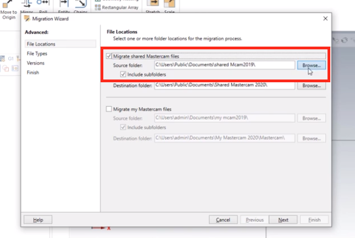Open Help for Migration Wizard
The image size is (355, 238).
pyautogui.click(x=38, y=220)
